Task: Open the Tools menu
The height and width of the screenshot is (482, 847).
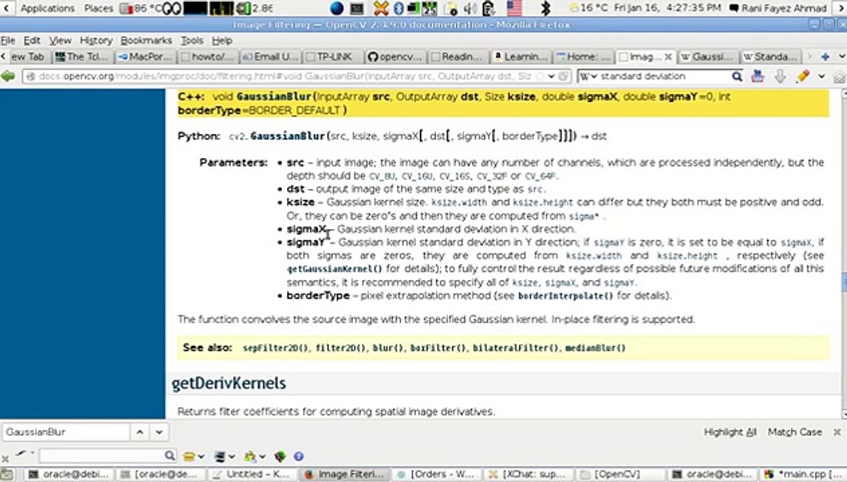Action: coord(192,40)
